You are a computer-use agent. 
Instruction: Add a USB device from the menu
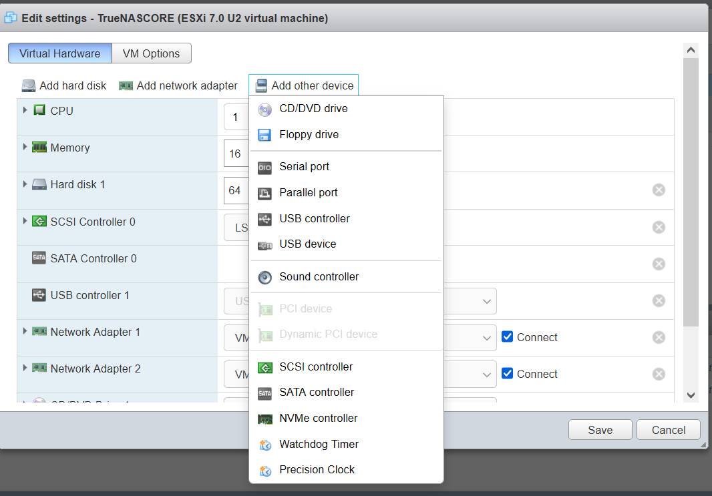[x=346, y=244]
